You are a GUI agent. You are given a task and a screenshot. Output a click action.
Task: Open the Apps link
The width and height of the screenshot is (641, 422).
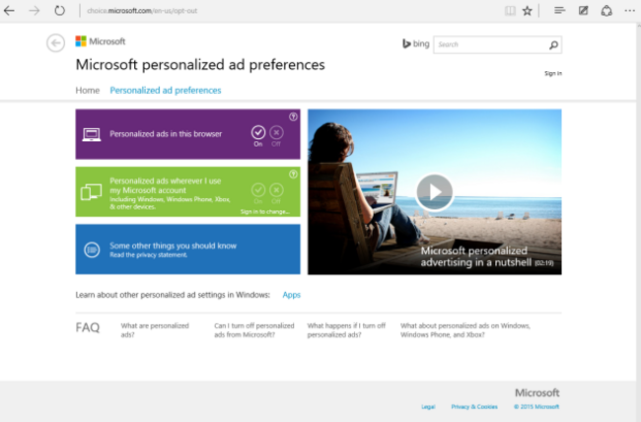tap(292, 295)
